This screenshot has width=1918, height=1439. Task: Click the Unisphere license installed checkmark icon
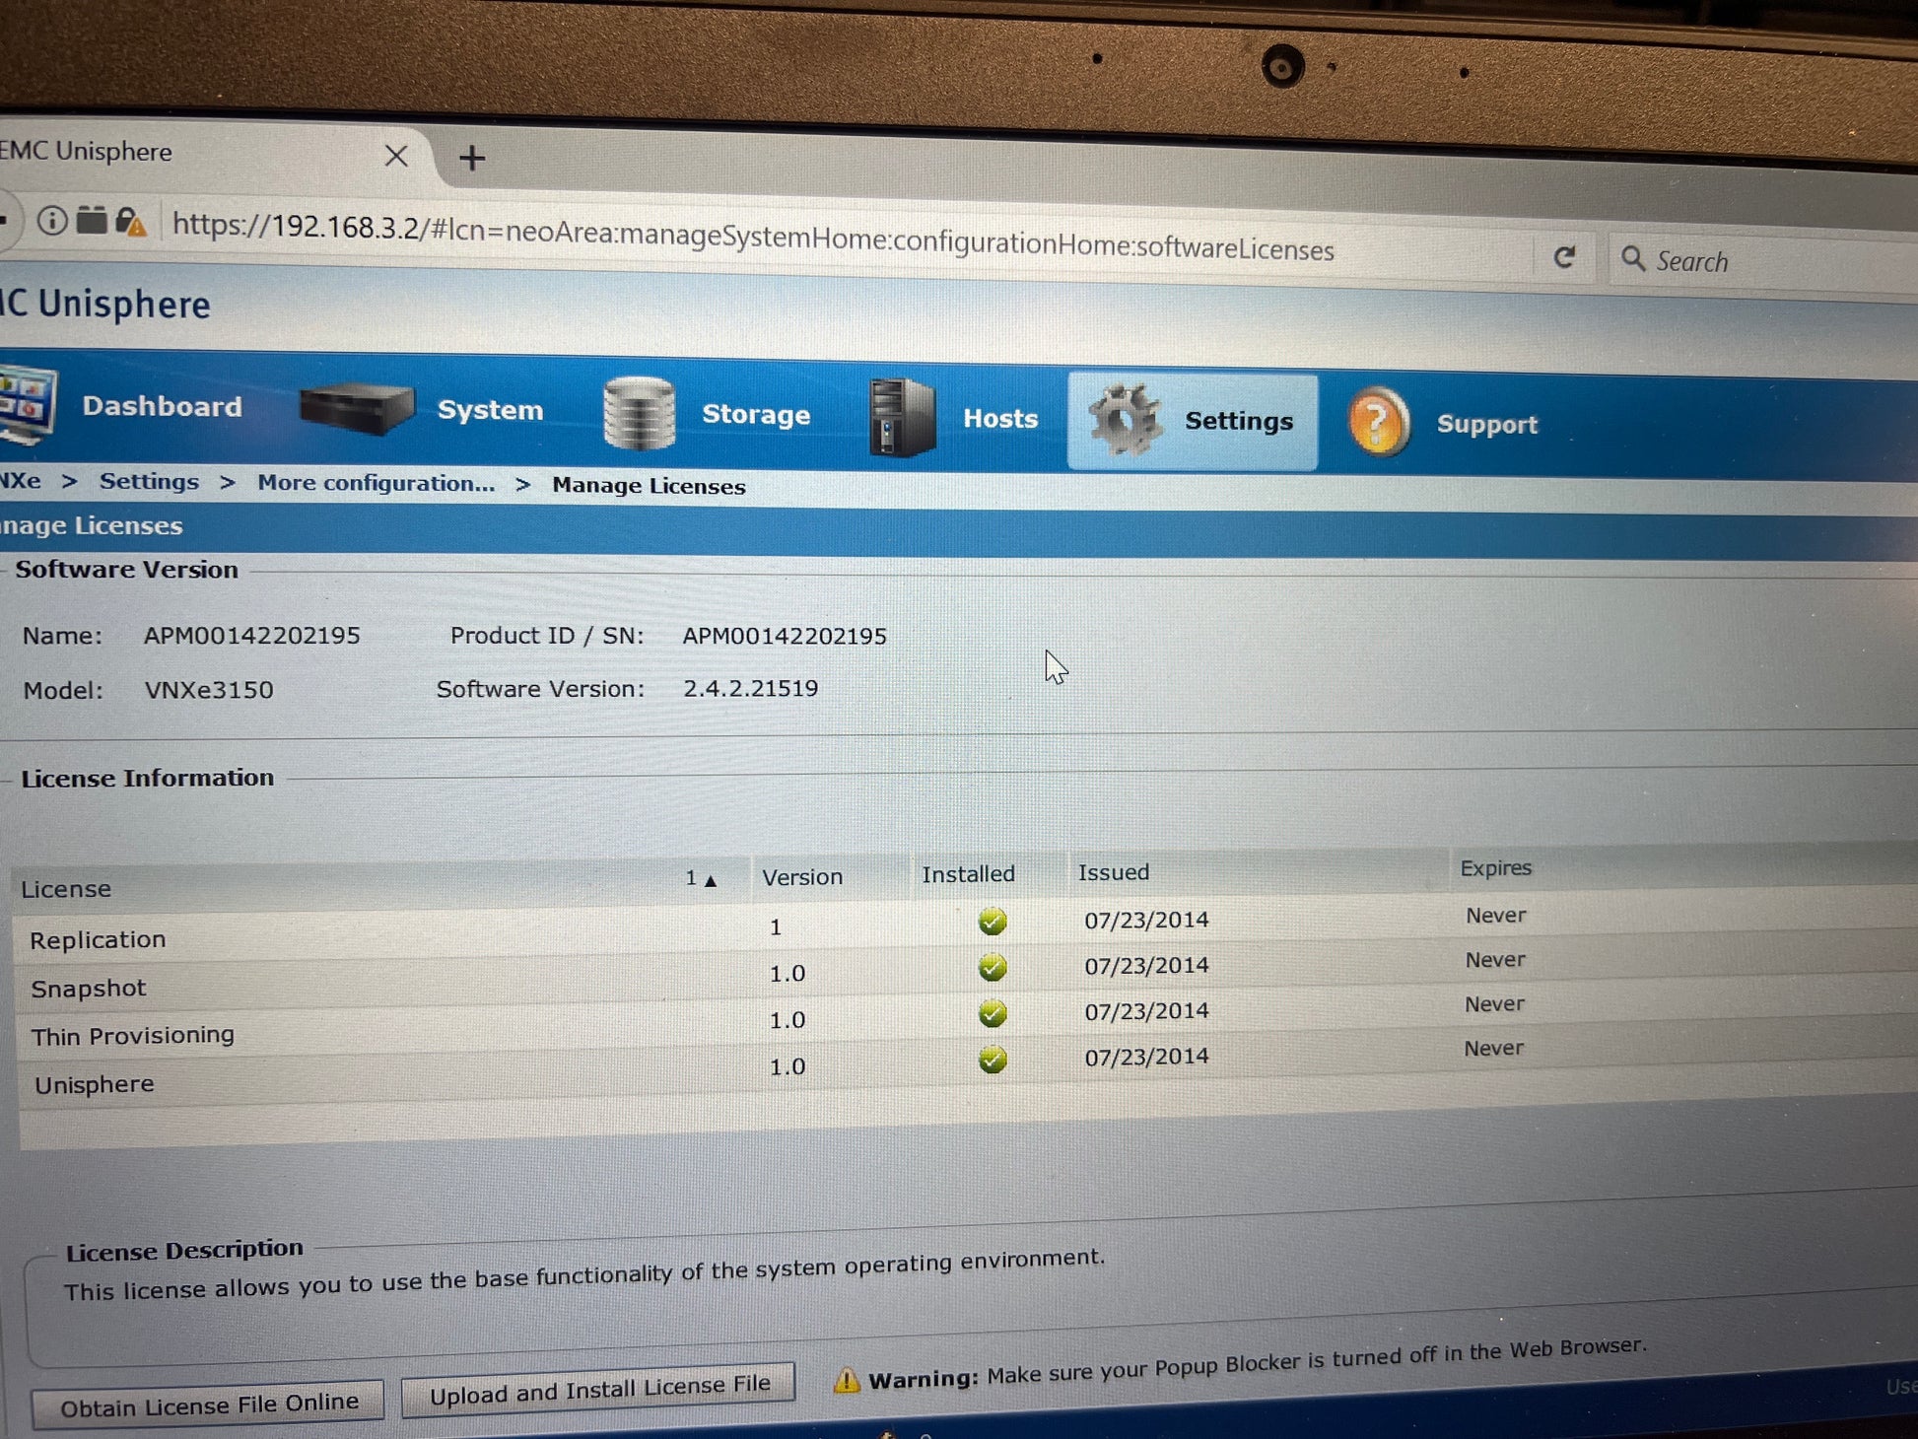pos(993,1060)
